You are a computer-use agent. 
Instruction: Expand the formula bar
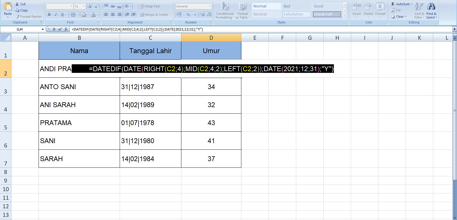[x=454, y=29]
